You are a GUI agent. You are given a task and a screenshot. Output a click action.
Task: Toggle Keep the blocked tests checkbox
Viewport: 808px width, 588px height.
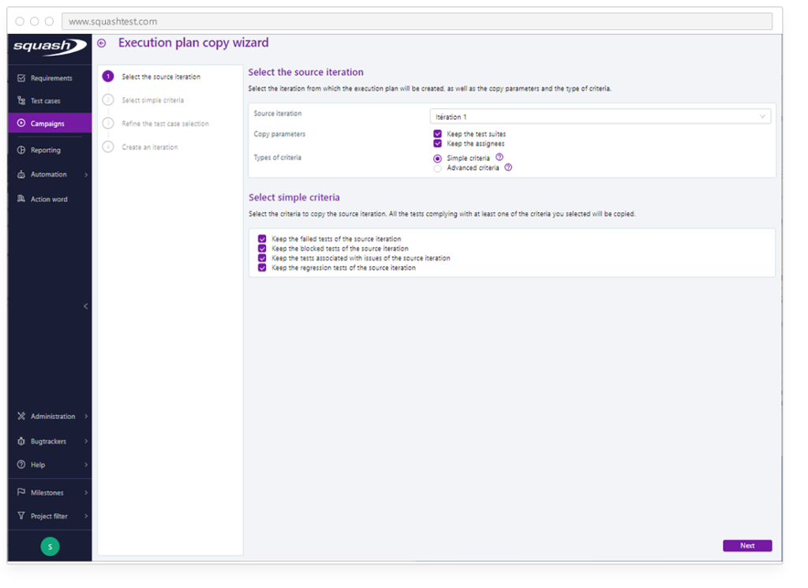[x=262, y=249]
